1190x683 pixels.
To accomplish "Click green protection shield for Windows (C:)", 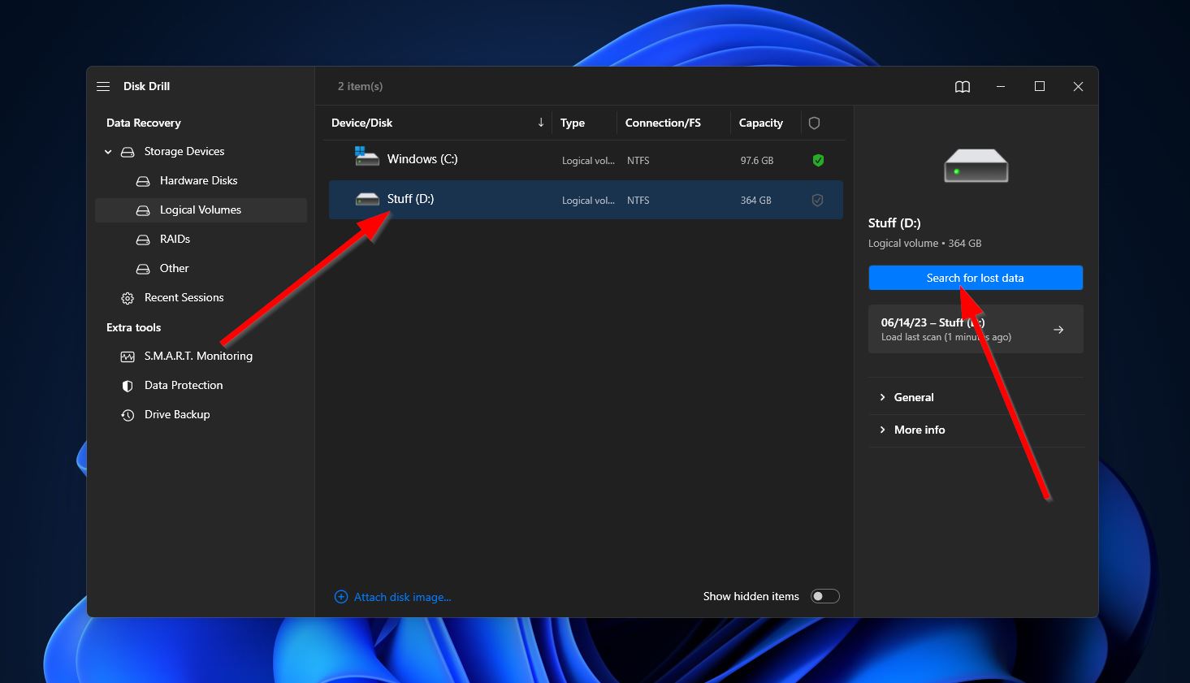I will point(818,161).
